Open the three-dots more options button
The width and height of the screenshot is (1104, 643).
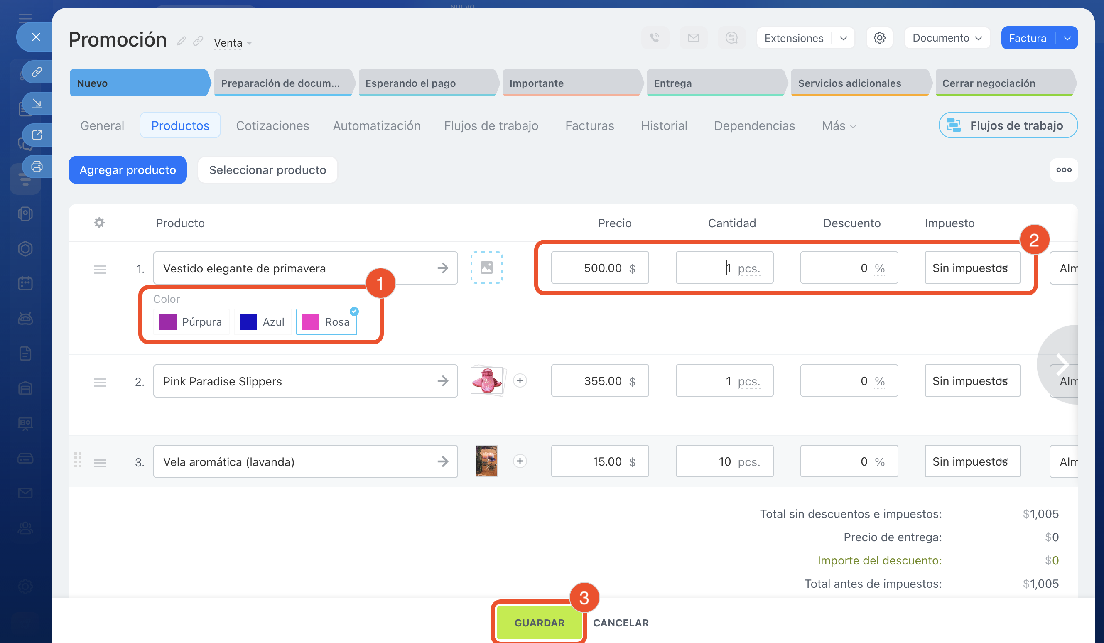(x=1063, y=170)
